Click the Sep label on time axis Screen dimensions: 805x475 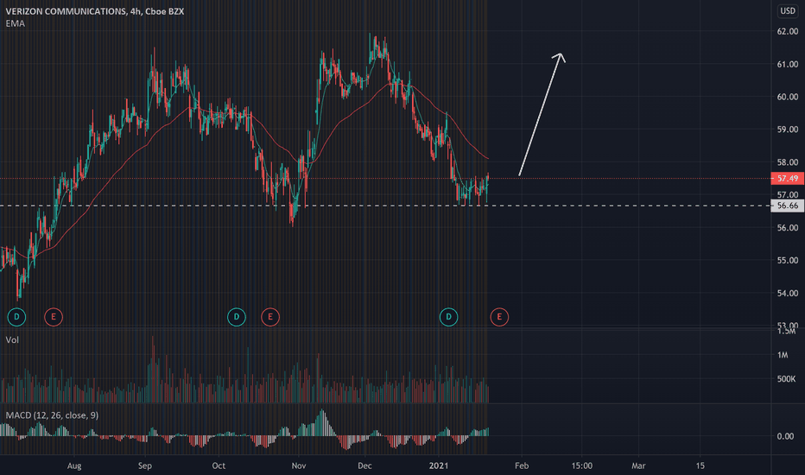(x=145, y=465)
